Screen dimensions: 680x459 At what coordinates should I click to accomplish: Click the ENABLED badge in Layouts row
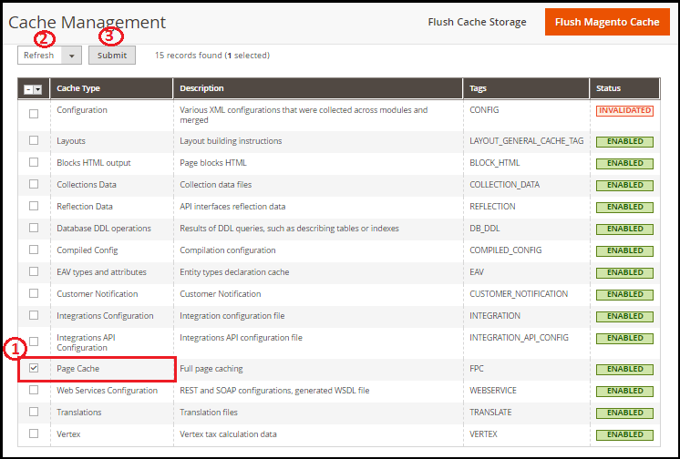coord(624,142)
